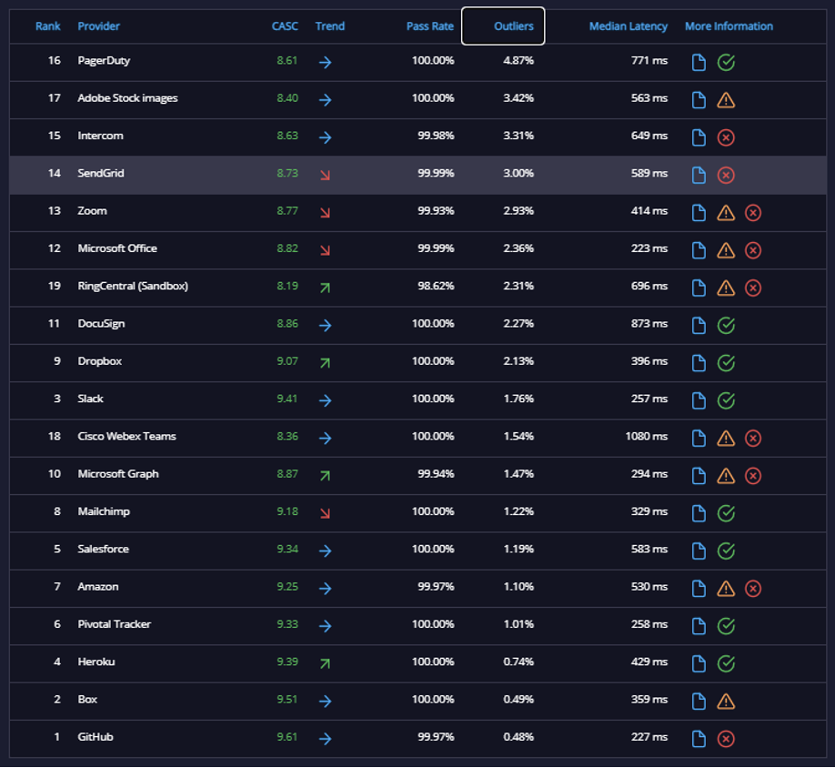This screenshot has width=835, height=768.
Task: Click warning triangle in Adobe Stock images row
Action: [x=726, y=100]
